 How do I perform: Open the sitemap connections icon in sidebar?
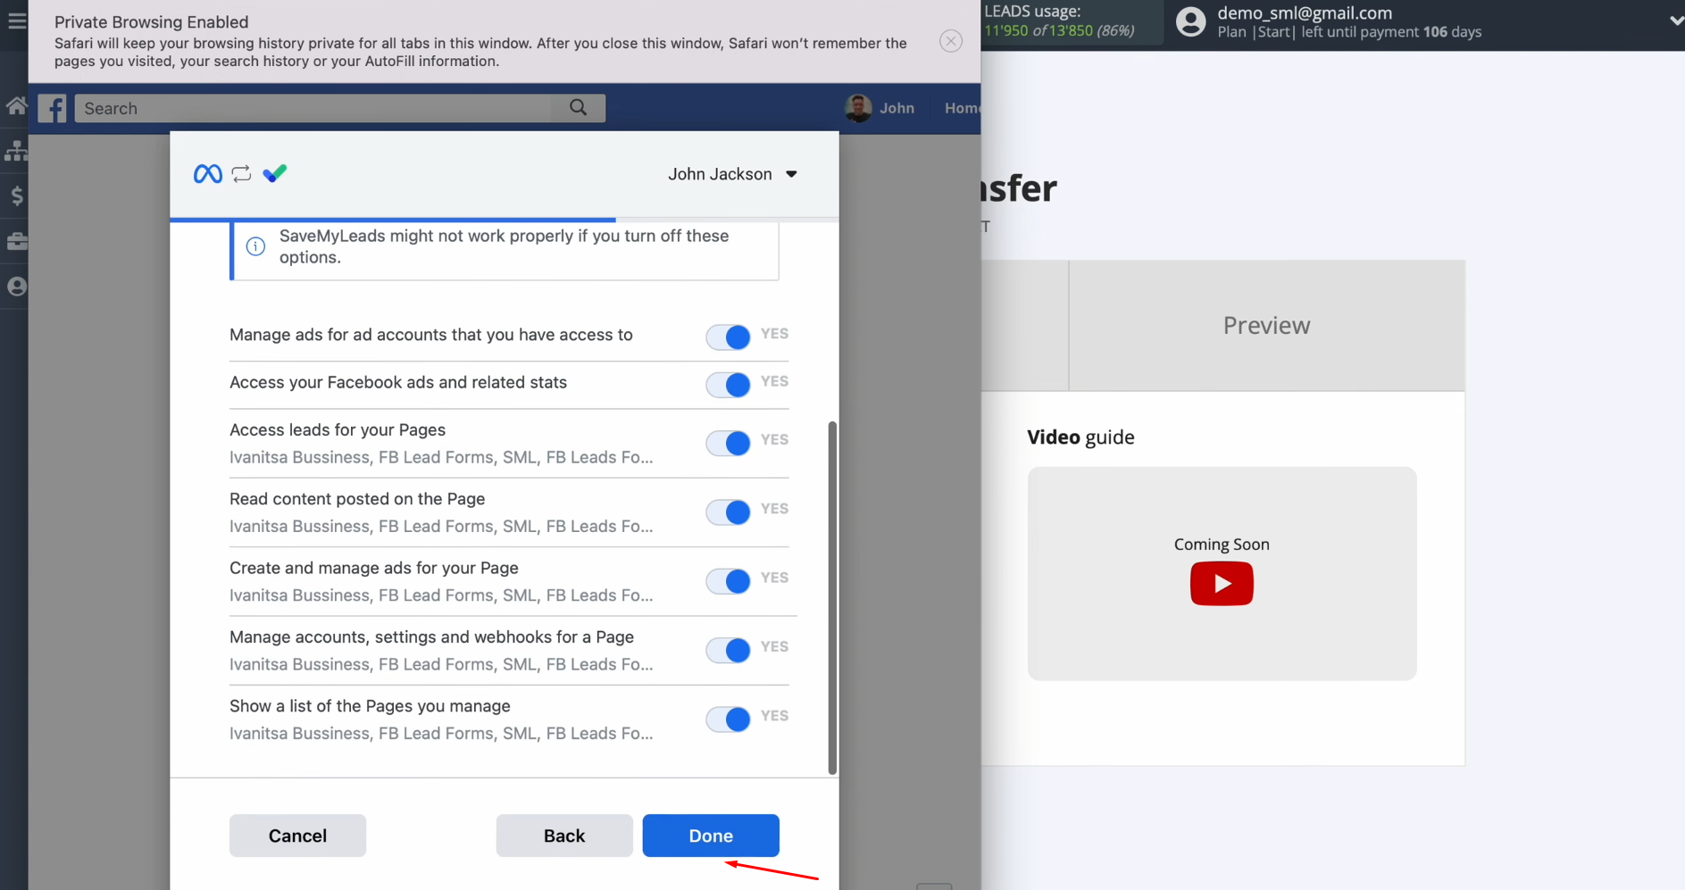16,151
